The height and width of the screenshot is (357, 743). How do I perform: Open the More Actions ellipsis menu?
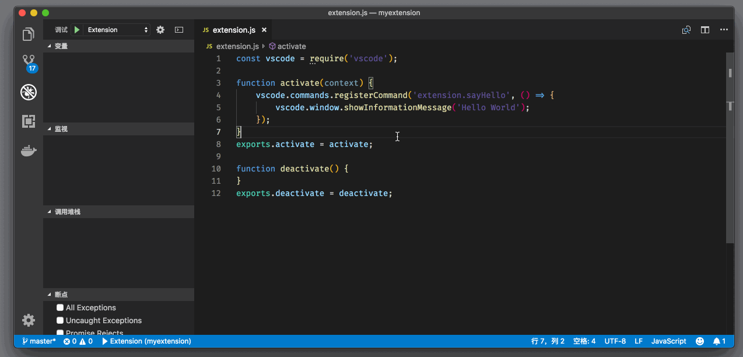[x=724, y=30]
